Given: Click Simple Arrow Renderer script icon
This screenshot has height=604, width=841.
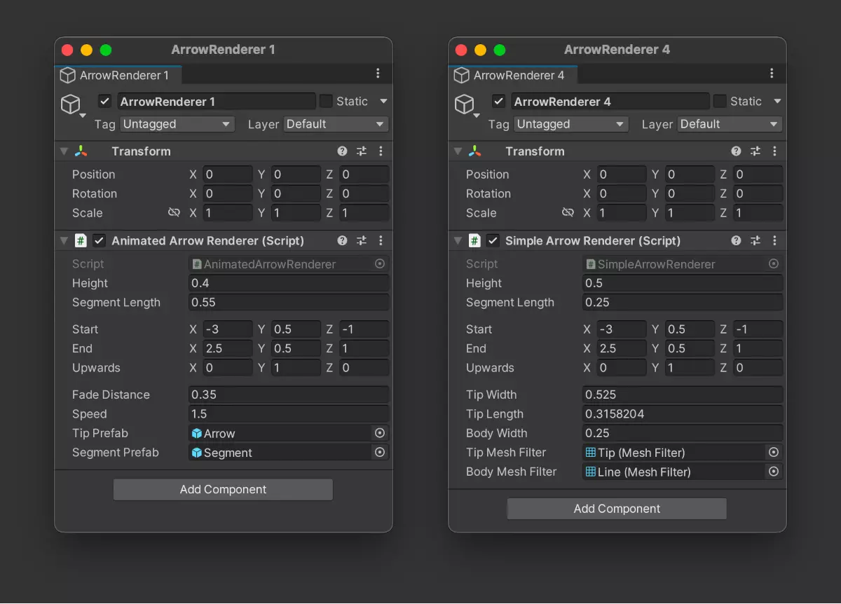Looking at the screenshot, I should tap(474, 240).
